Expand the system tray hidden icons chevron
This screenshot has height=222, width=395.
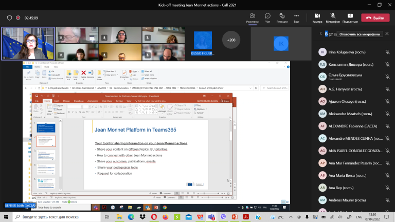pos(291,217)
